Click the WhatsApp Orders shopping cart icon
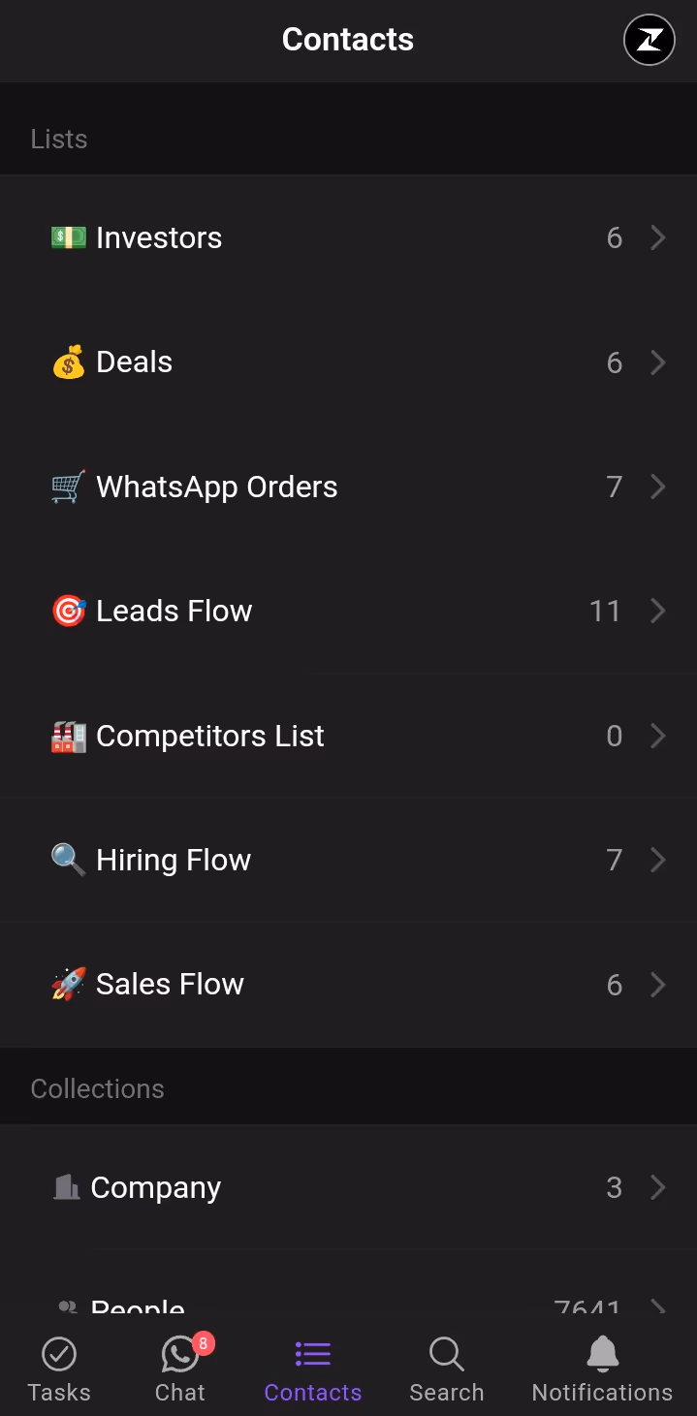This screenshot has height=1416, width=697. pyautogui.click(x=66, y=486)
